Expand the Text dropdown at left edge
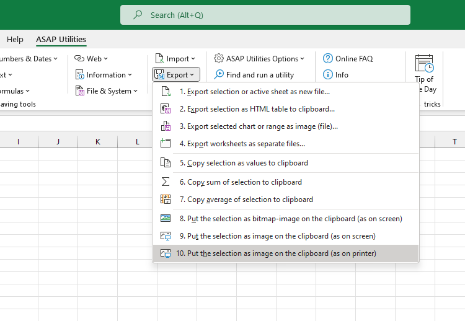 pos(6,75)
